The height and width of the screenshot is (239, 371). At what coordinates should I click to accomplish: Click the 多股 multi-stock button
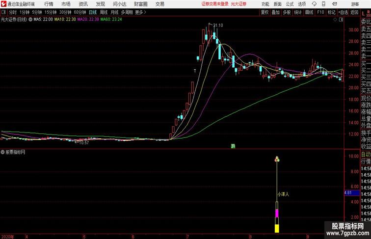[287, 12]
